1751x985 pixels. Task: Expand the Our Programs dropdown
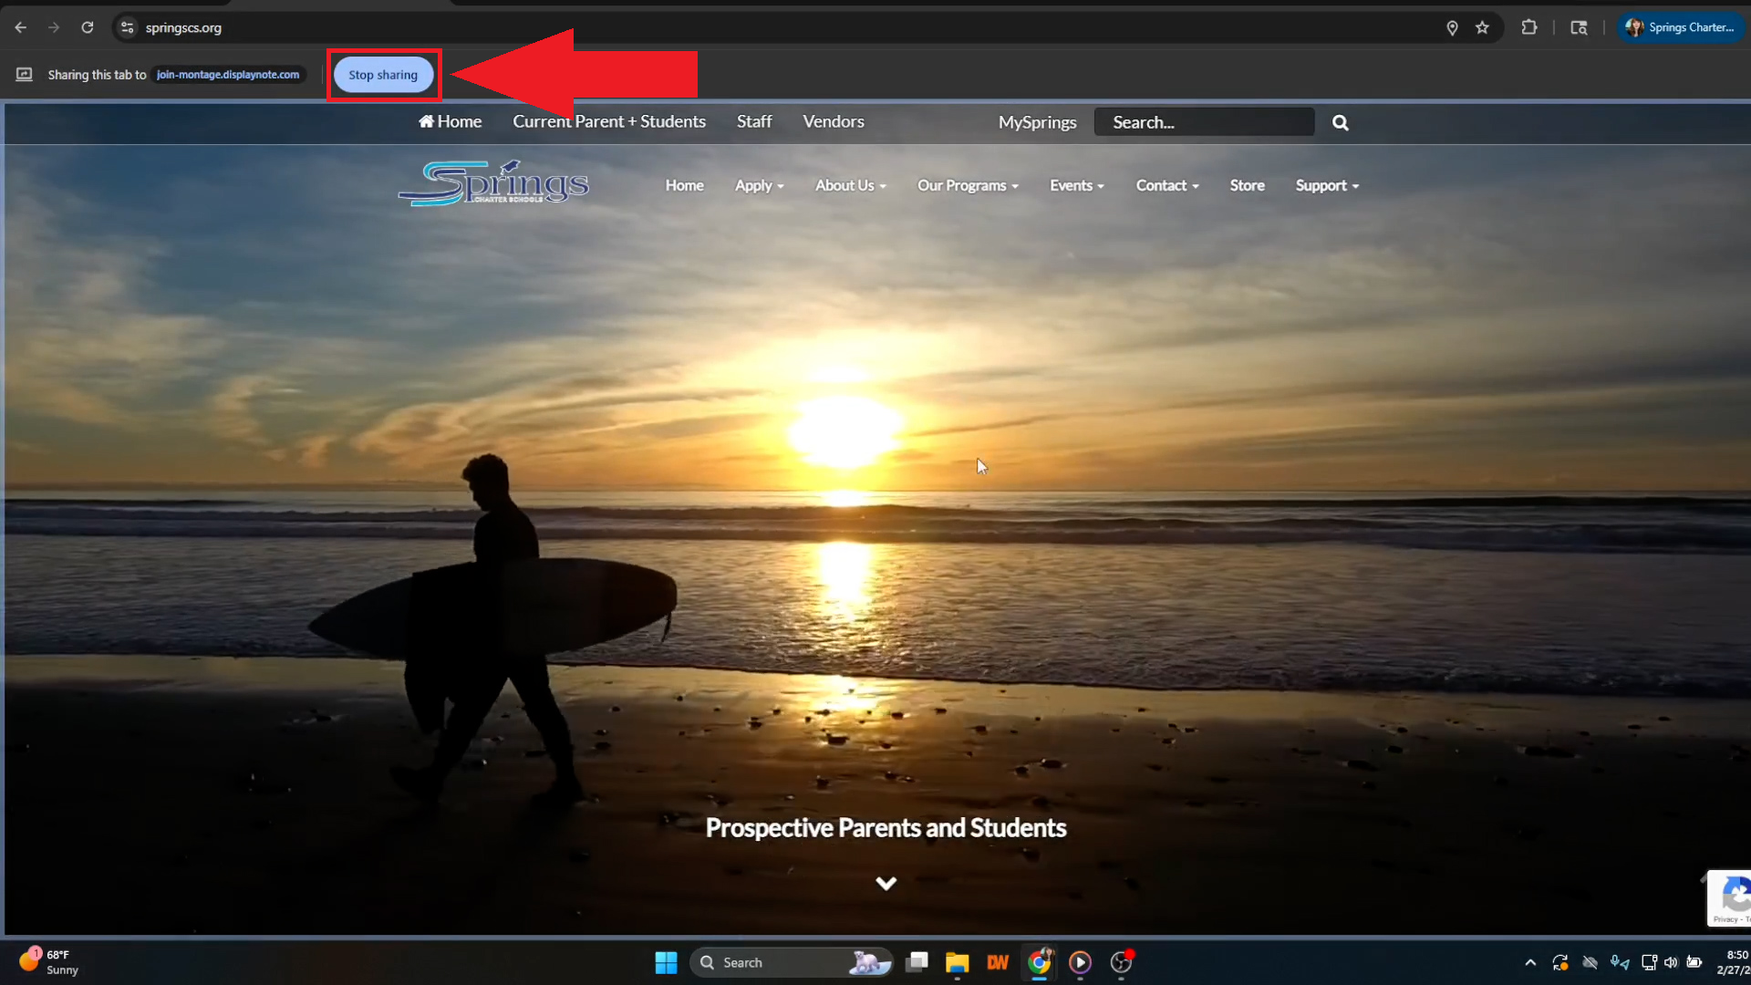tap(967, 185)
